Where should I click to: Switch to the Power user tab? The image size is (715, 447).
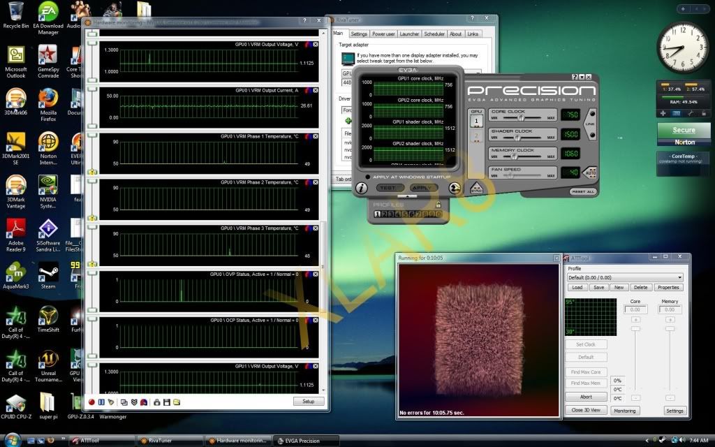click(383, 34)
